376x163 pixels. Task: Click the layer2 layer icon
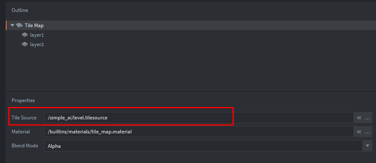coord(24,44)
